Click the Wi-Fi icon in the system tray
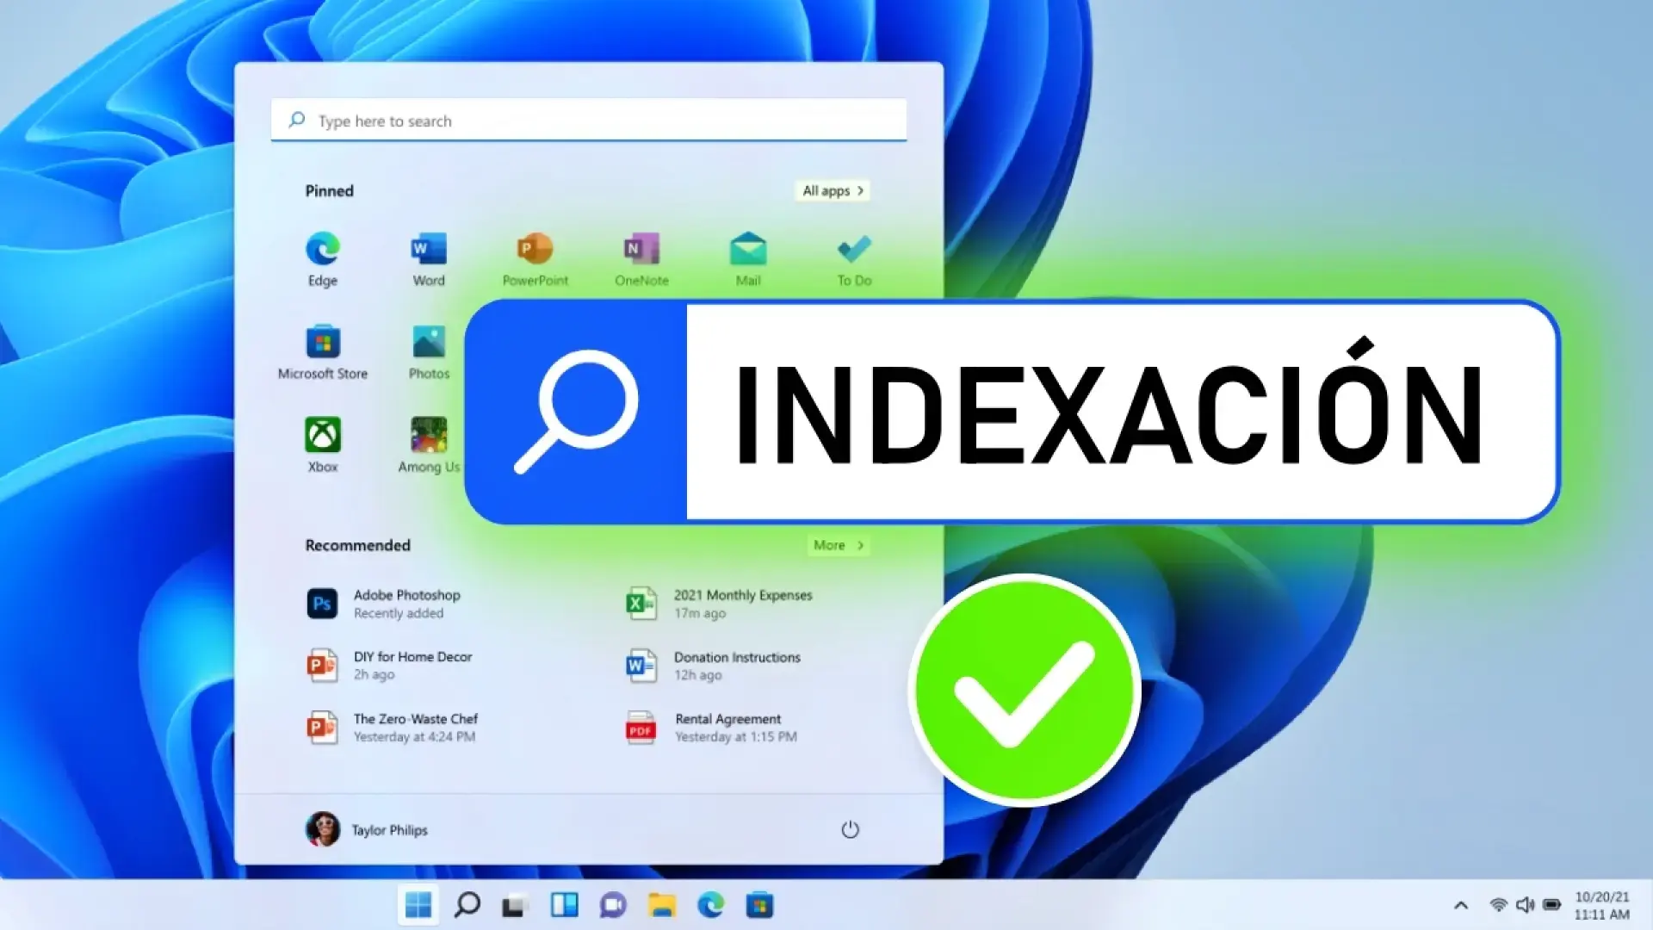Viewport: 1653px width, 930px height. [1499, 905]
